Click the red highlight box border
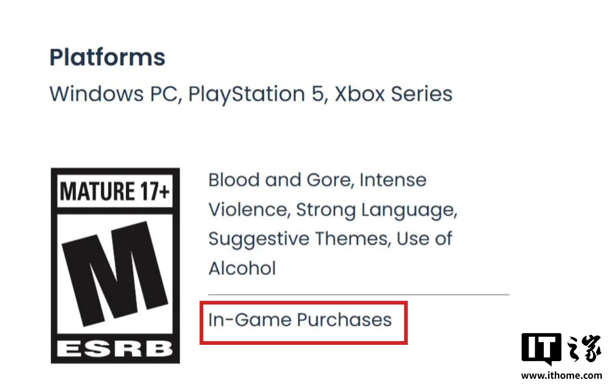Image resolution: width=612 pixels, height=387 pixels. point(303,302)
